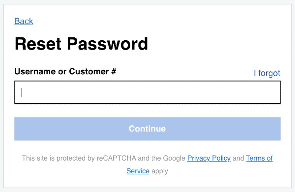Click the word apply after Service
This screenshot has height=192, width=295.
160,171
